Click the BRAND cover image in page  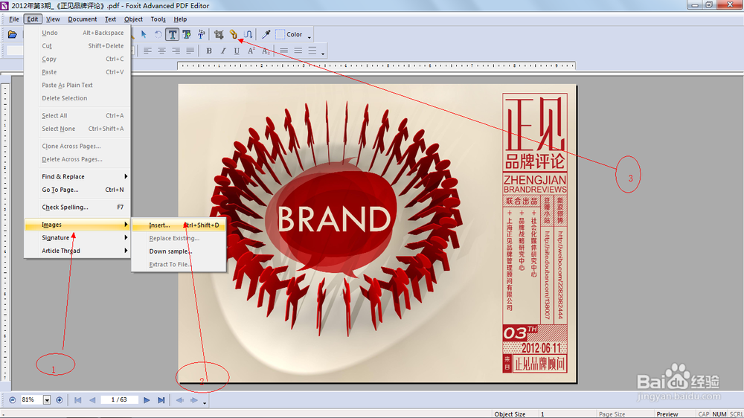[x=378, y=234]
